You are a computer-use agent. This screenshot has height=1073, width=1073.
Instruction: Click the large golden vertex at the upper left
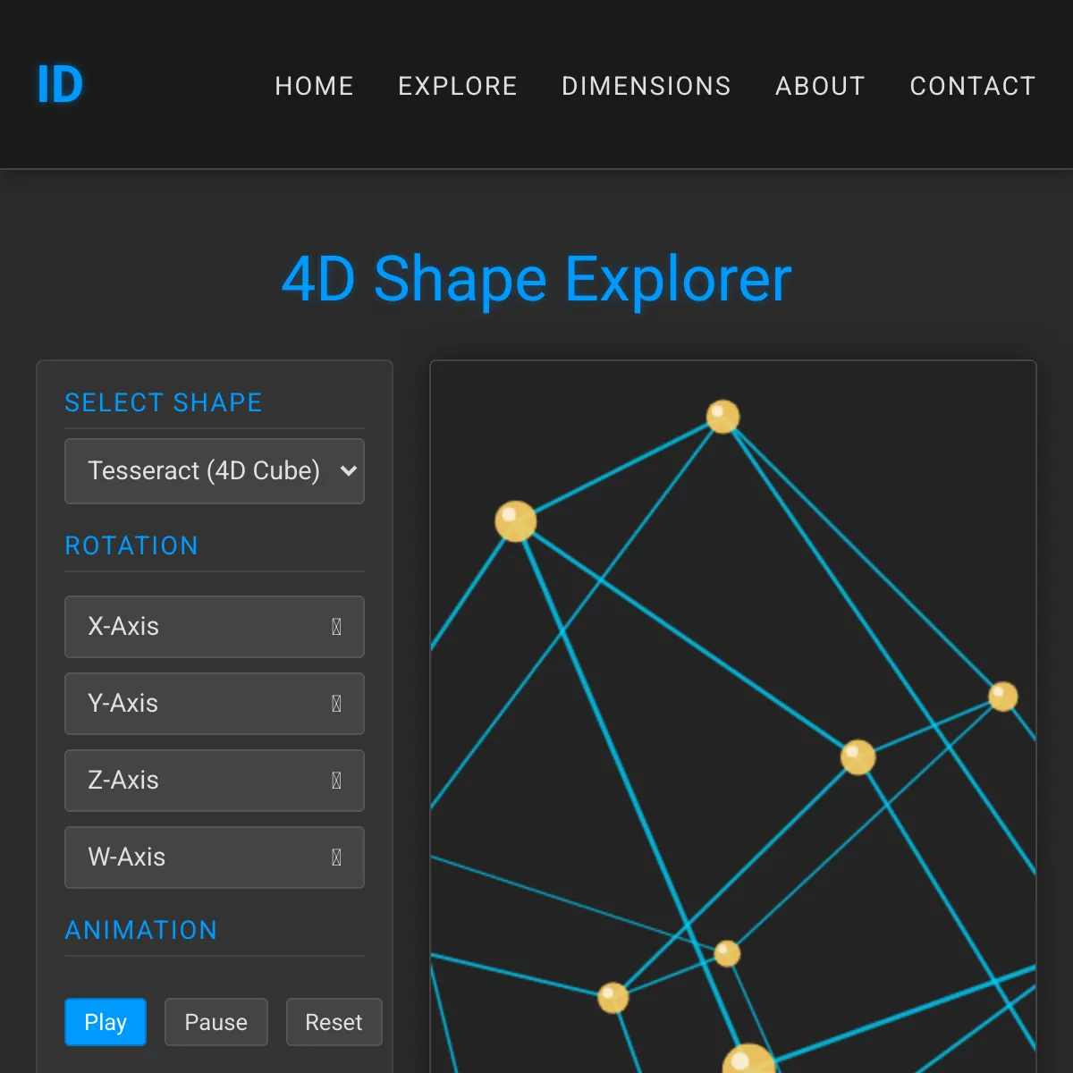coord(516,521)
